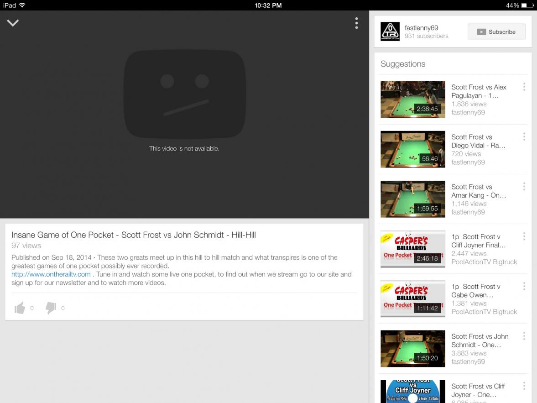Open options for Scott Frost vs Diego Vidal

click(524, 136)
